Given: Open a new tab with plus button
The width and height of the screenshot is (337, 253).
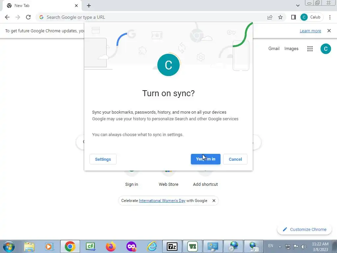Looking at the screenshot, I should click(89, 6).
